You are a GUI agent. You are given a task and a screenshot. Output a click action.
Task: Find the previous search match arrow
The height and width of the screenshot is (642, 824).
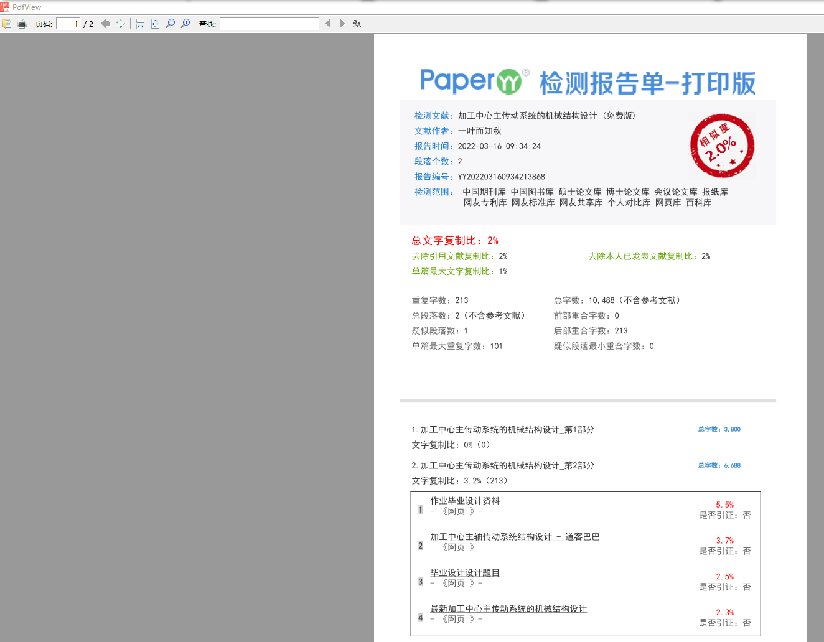click(x=328, y=24)
